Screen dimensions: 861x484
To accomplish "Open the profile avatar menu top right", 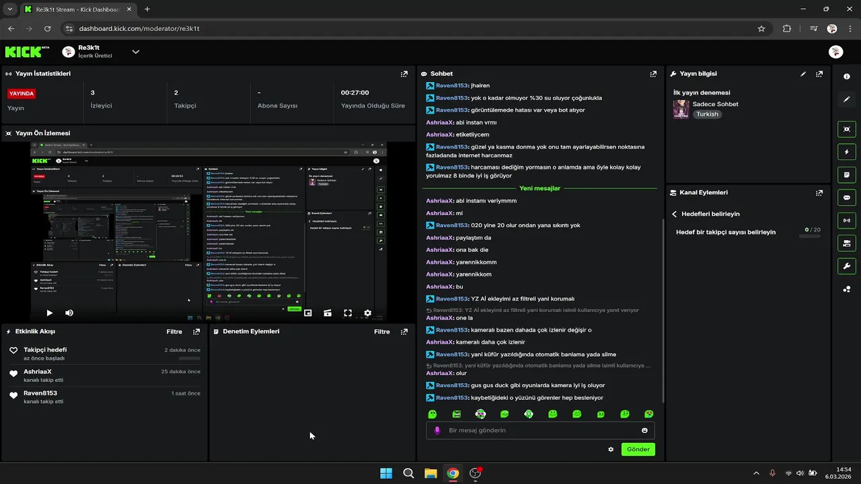I will click(835, 52).
